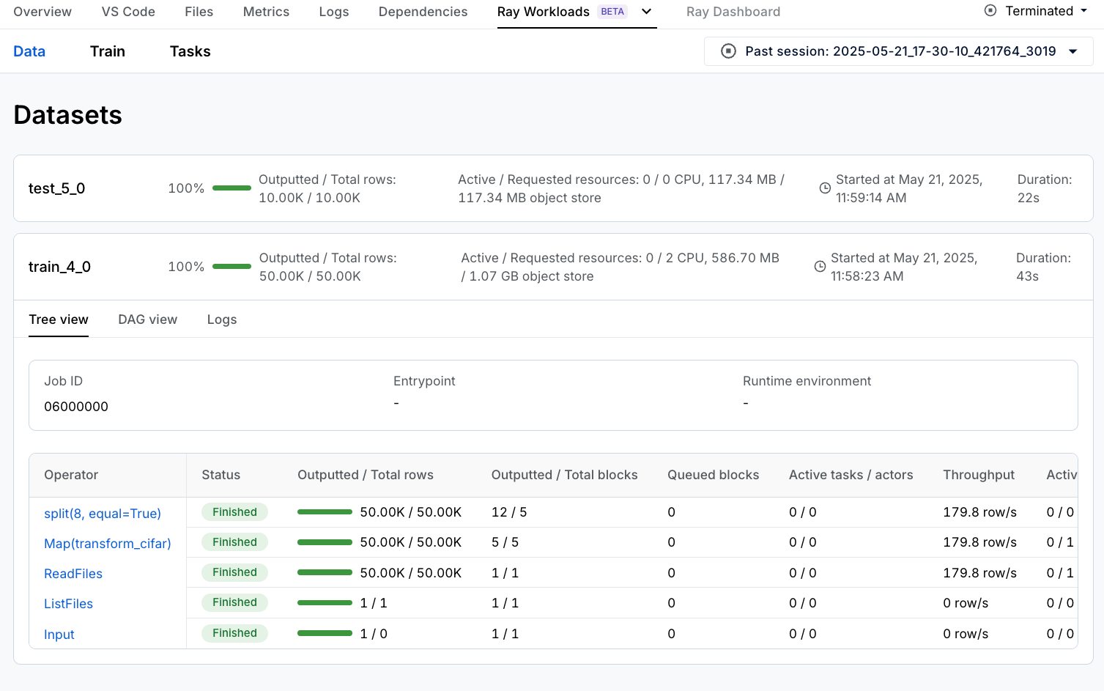Click the Finished badge in ListFiles row
The width and height of the screenshot is (1104, 691).
click(234, 602)
